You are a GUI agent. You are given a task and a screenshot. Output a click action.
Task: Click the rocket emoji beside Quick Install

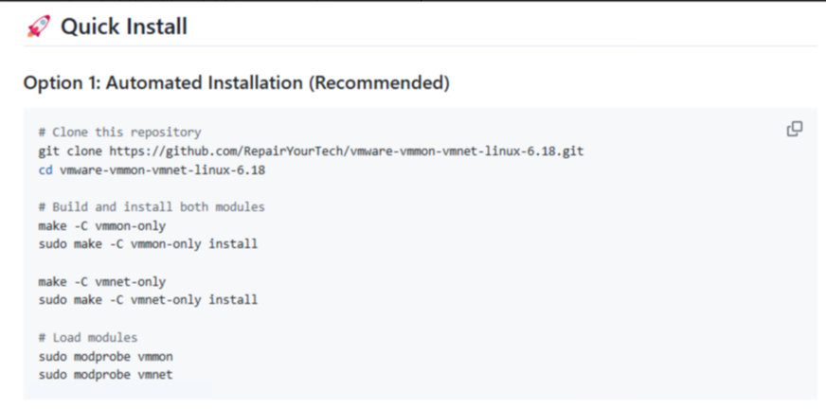click(x=38, y=27)
